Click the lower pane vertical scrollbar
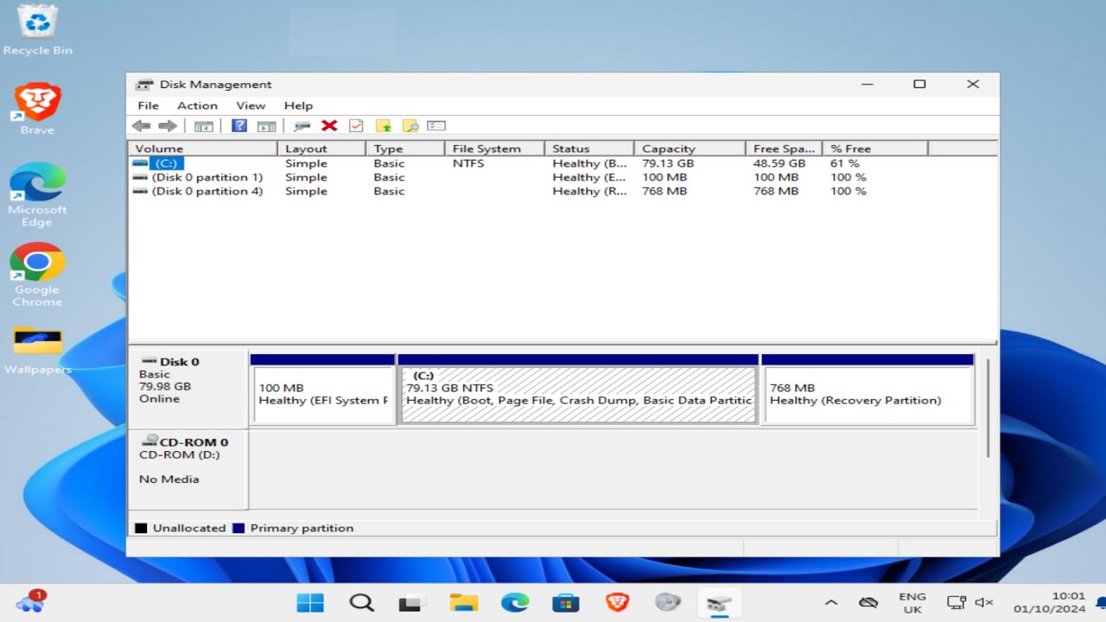 [988, 409]
